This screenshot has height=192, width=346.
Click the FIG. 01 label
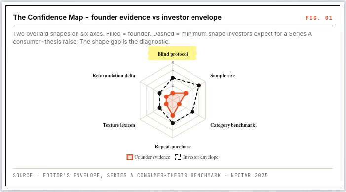tap(319, 18)
